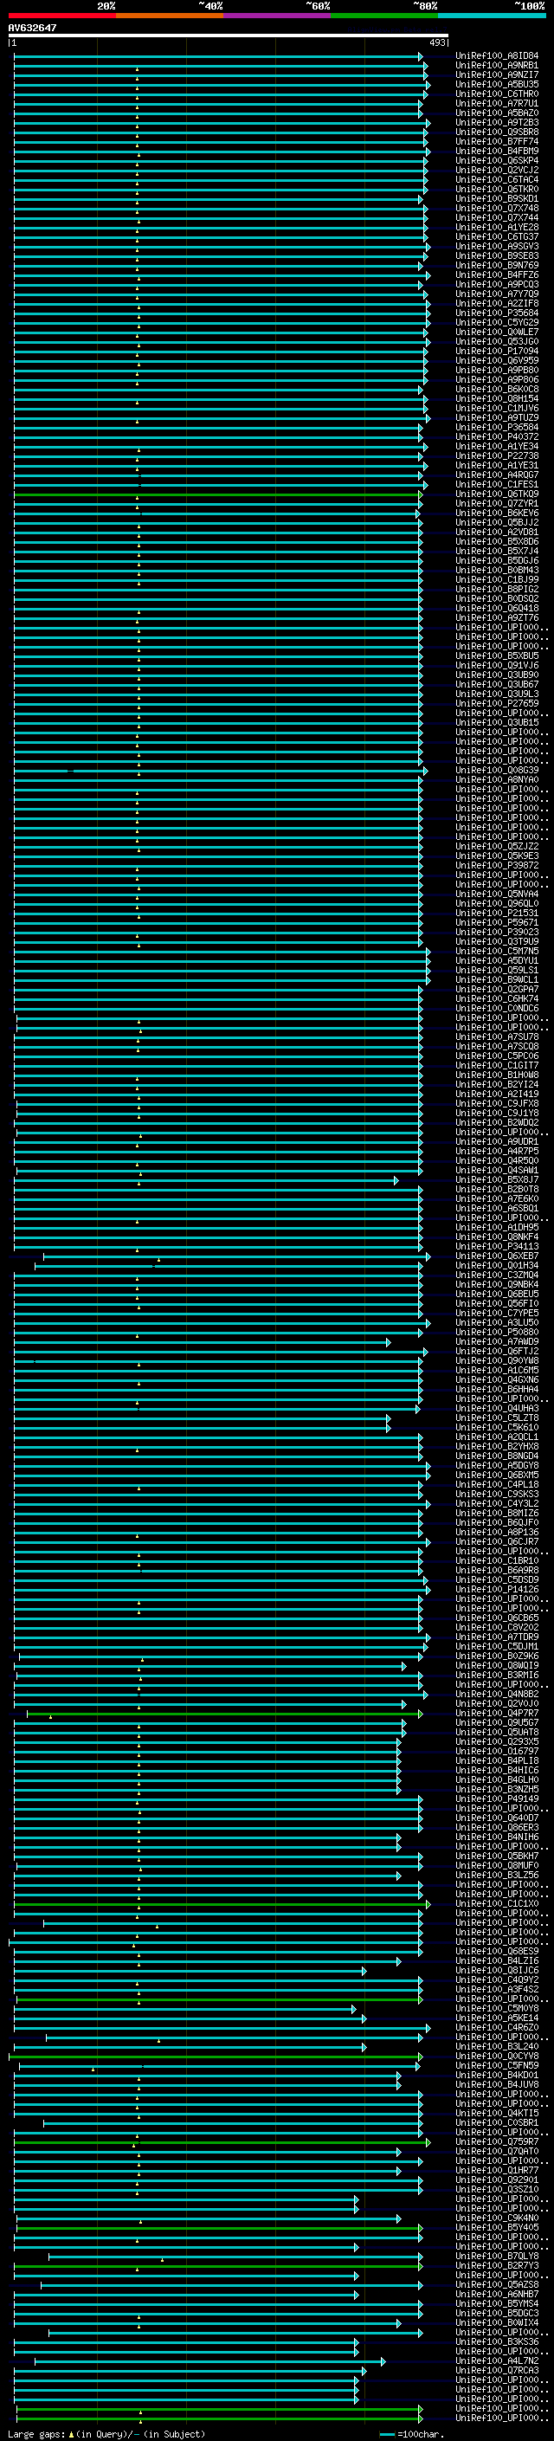Image resolution: width=554 pixels, height=2441 pixels.
Task: Select hit label UniRef100_A7TDR9
Action: (x=496, y=1637)
